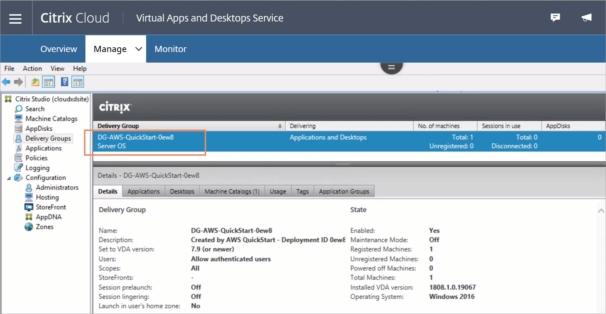Click the Back arrow toolbar icon
The width and height of the screenshot is (606, 314).
click(6, 82)
